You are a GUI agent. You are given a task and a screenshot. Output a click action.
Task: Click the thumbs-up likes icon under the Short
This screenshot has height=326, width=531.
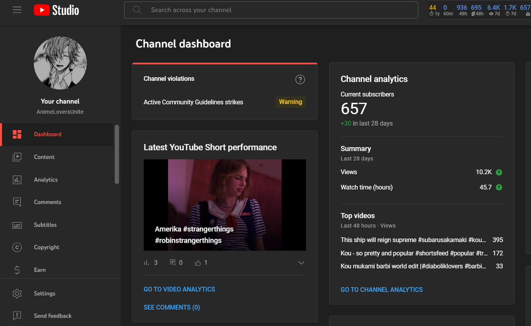[x=198, y=263]
